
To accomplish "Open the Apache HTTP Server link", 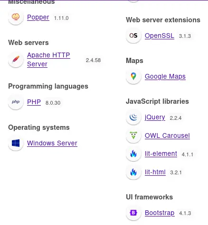I will coord(48,60).
